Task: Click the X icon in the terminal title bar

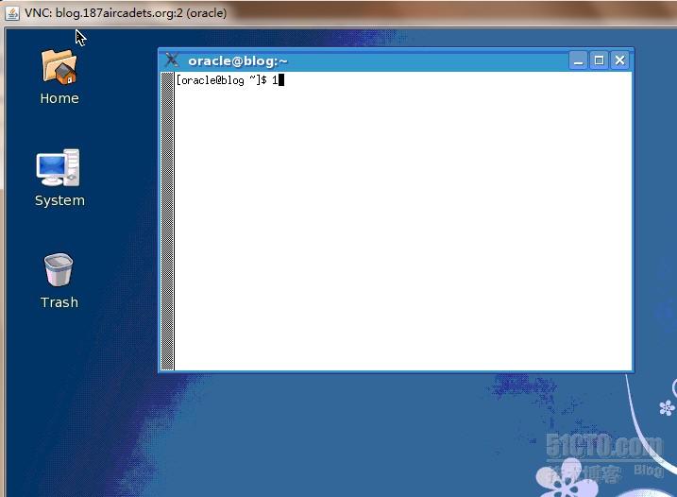Action: [172, 60]
